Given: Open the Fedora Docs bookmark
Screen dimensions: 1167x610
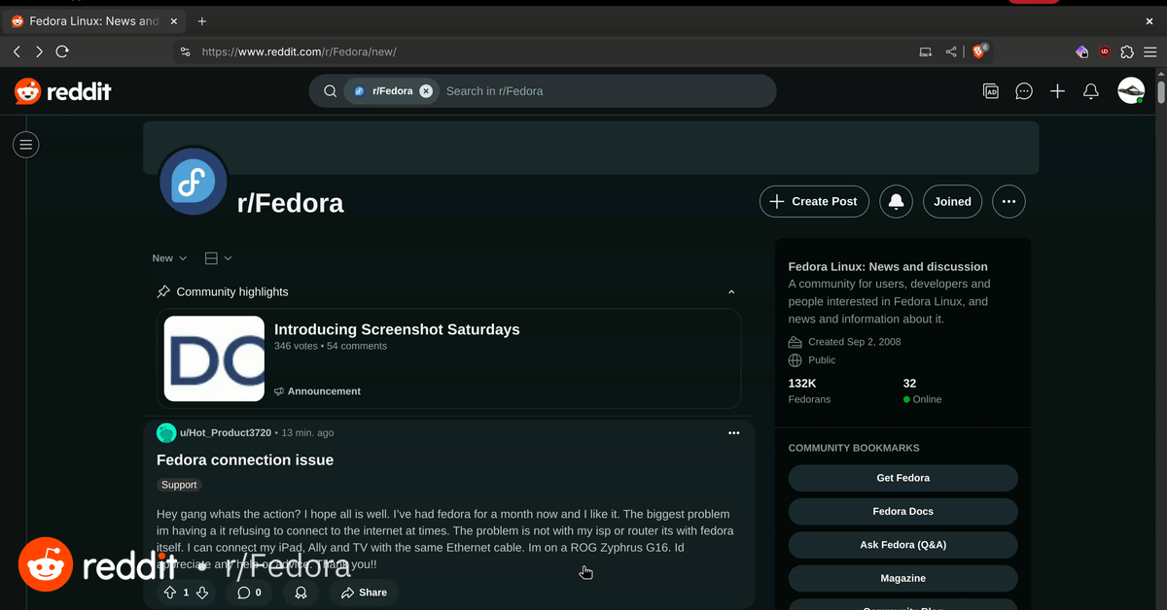Looking at the screenshot, I should point(902,511).
